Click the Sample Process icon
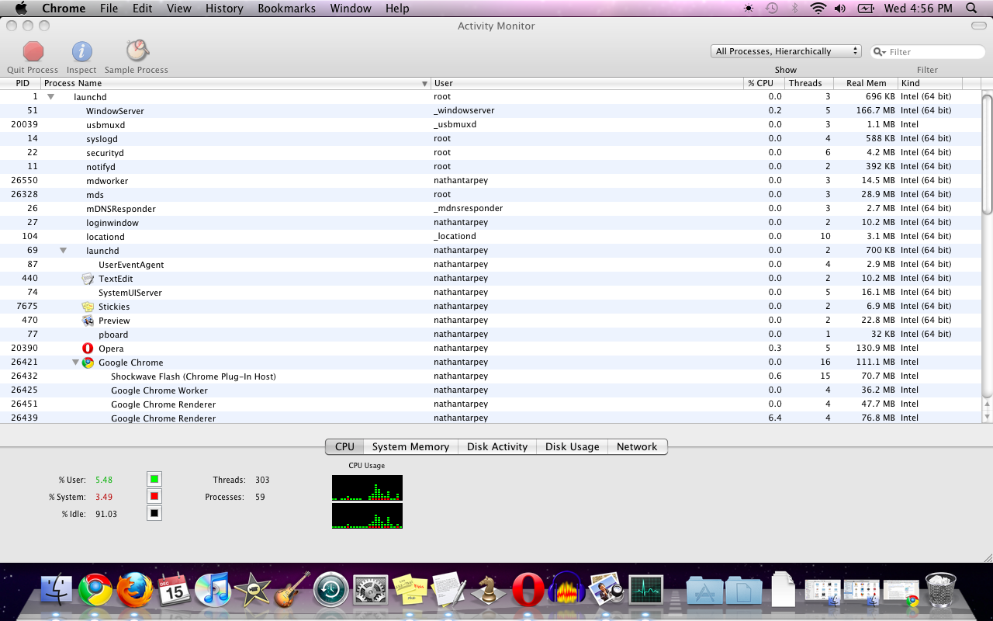The image size is (993, 621). 137,51
